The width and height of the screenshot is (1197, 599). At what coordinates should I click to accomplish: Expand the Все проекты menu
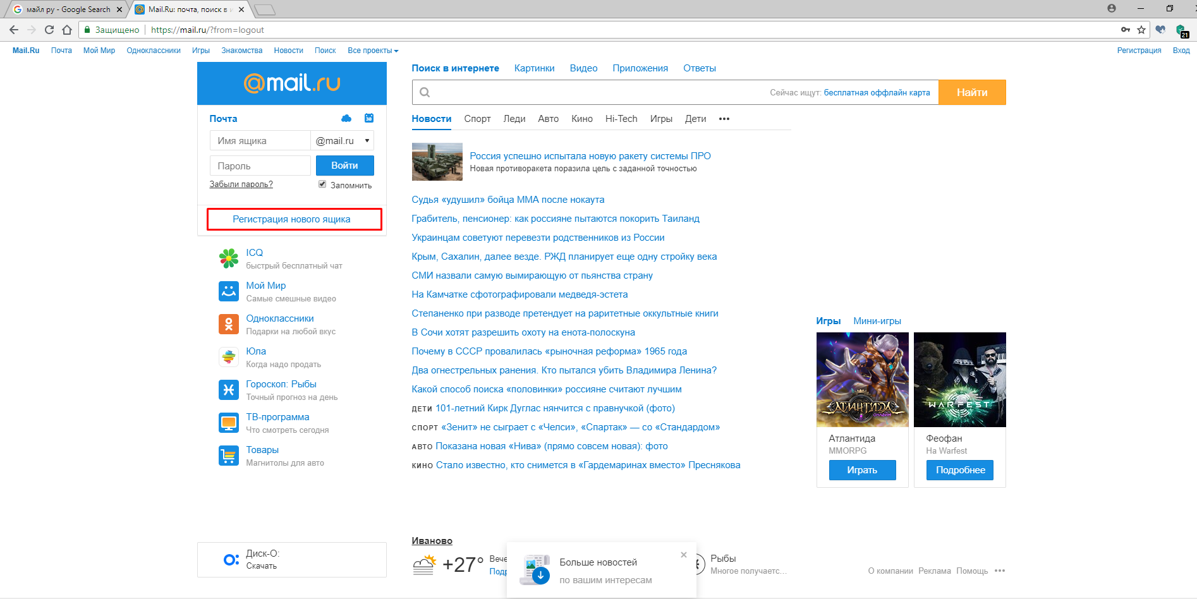(372, 51)
